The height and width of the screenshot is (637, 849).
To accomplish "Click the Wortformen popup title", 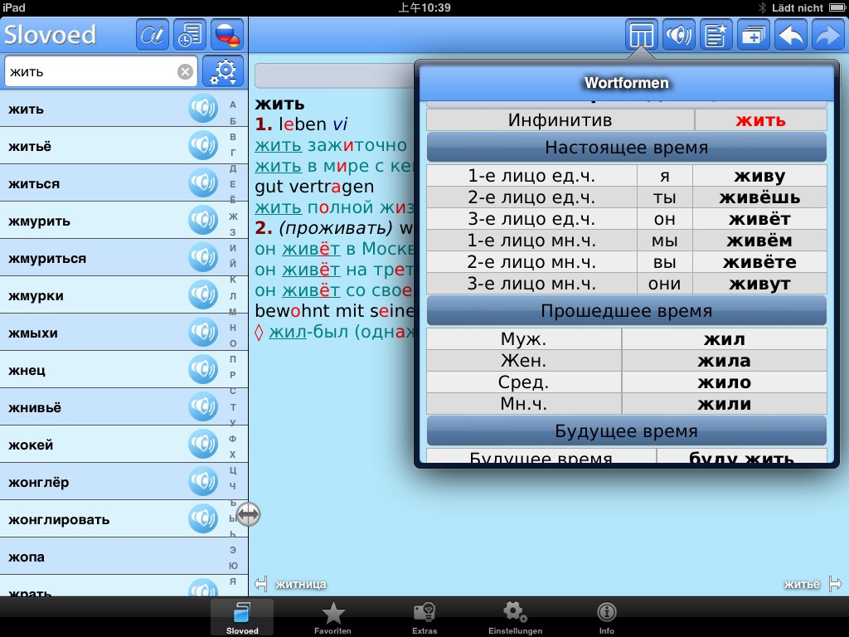I will click(x=627, y=83).
